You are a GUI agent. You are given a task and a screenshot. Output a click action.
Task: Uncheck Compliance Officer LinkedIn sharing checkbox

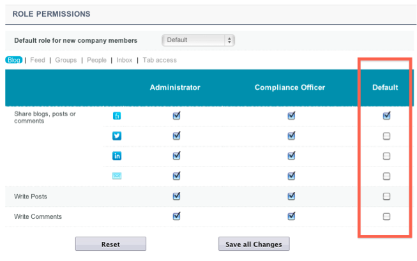click(x=291, y=156)
